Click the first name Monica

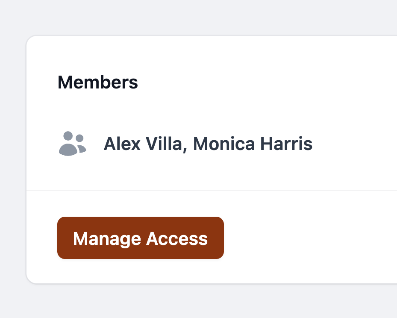click(x=224, y=144)
